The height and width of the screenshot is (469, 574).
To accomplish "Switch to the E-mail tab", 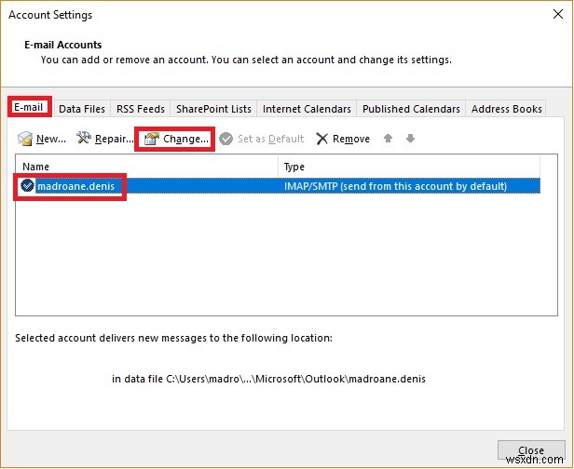I will [x=29, y=107].
